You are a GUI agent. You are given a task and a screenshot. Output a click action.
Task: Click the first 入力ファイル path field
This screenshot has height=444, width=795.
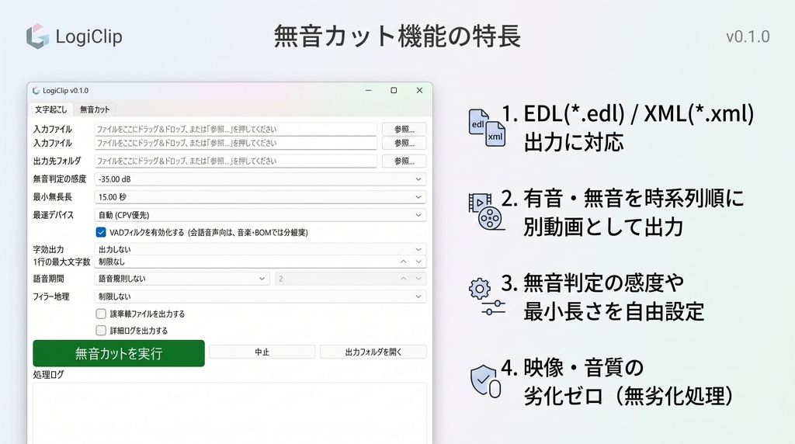pos(235,130)
